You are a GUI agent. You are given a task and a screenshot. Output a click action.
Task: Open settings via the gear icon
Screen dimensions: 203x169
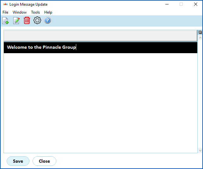coord(37,20)
